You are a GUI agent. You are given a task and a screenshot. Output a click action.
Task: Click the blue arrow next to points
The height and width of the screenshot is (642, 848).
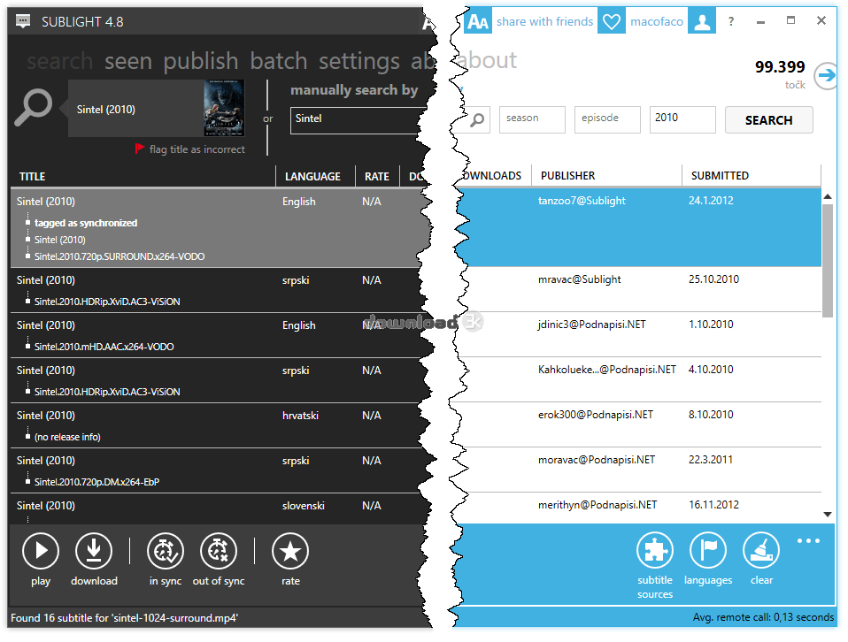click(x=827, y=75)
